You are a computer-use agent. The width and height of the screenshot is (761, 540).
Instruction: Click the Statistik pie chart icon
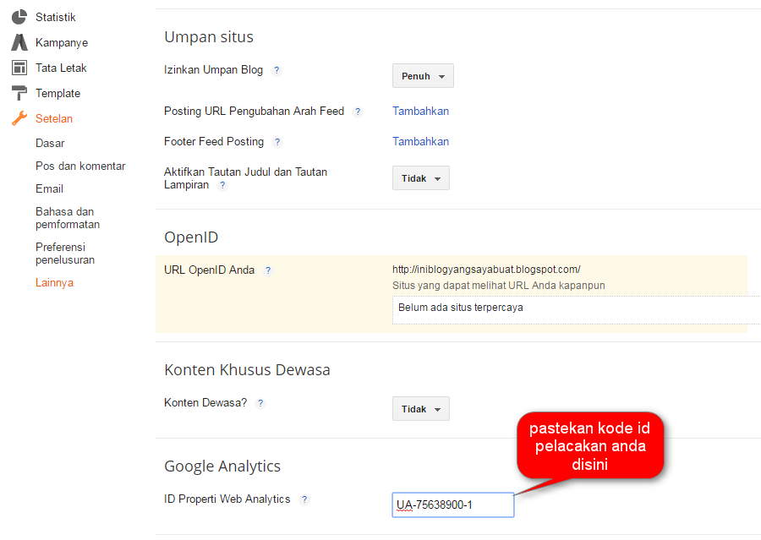click(19, 17)
